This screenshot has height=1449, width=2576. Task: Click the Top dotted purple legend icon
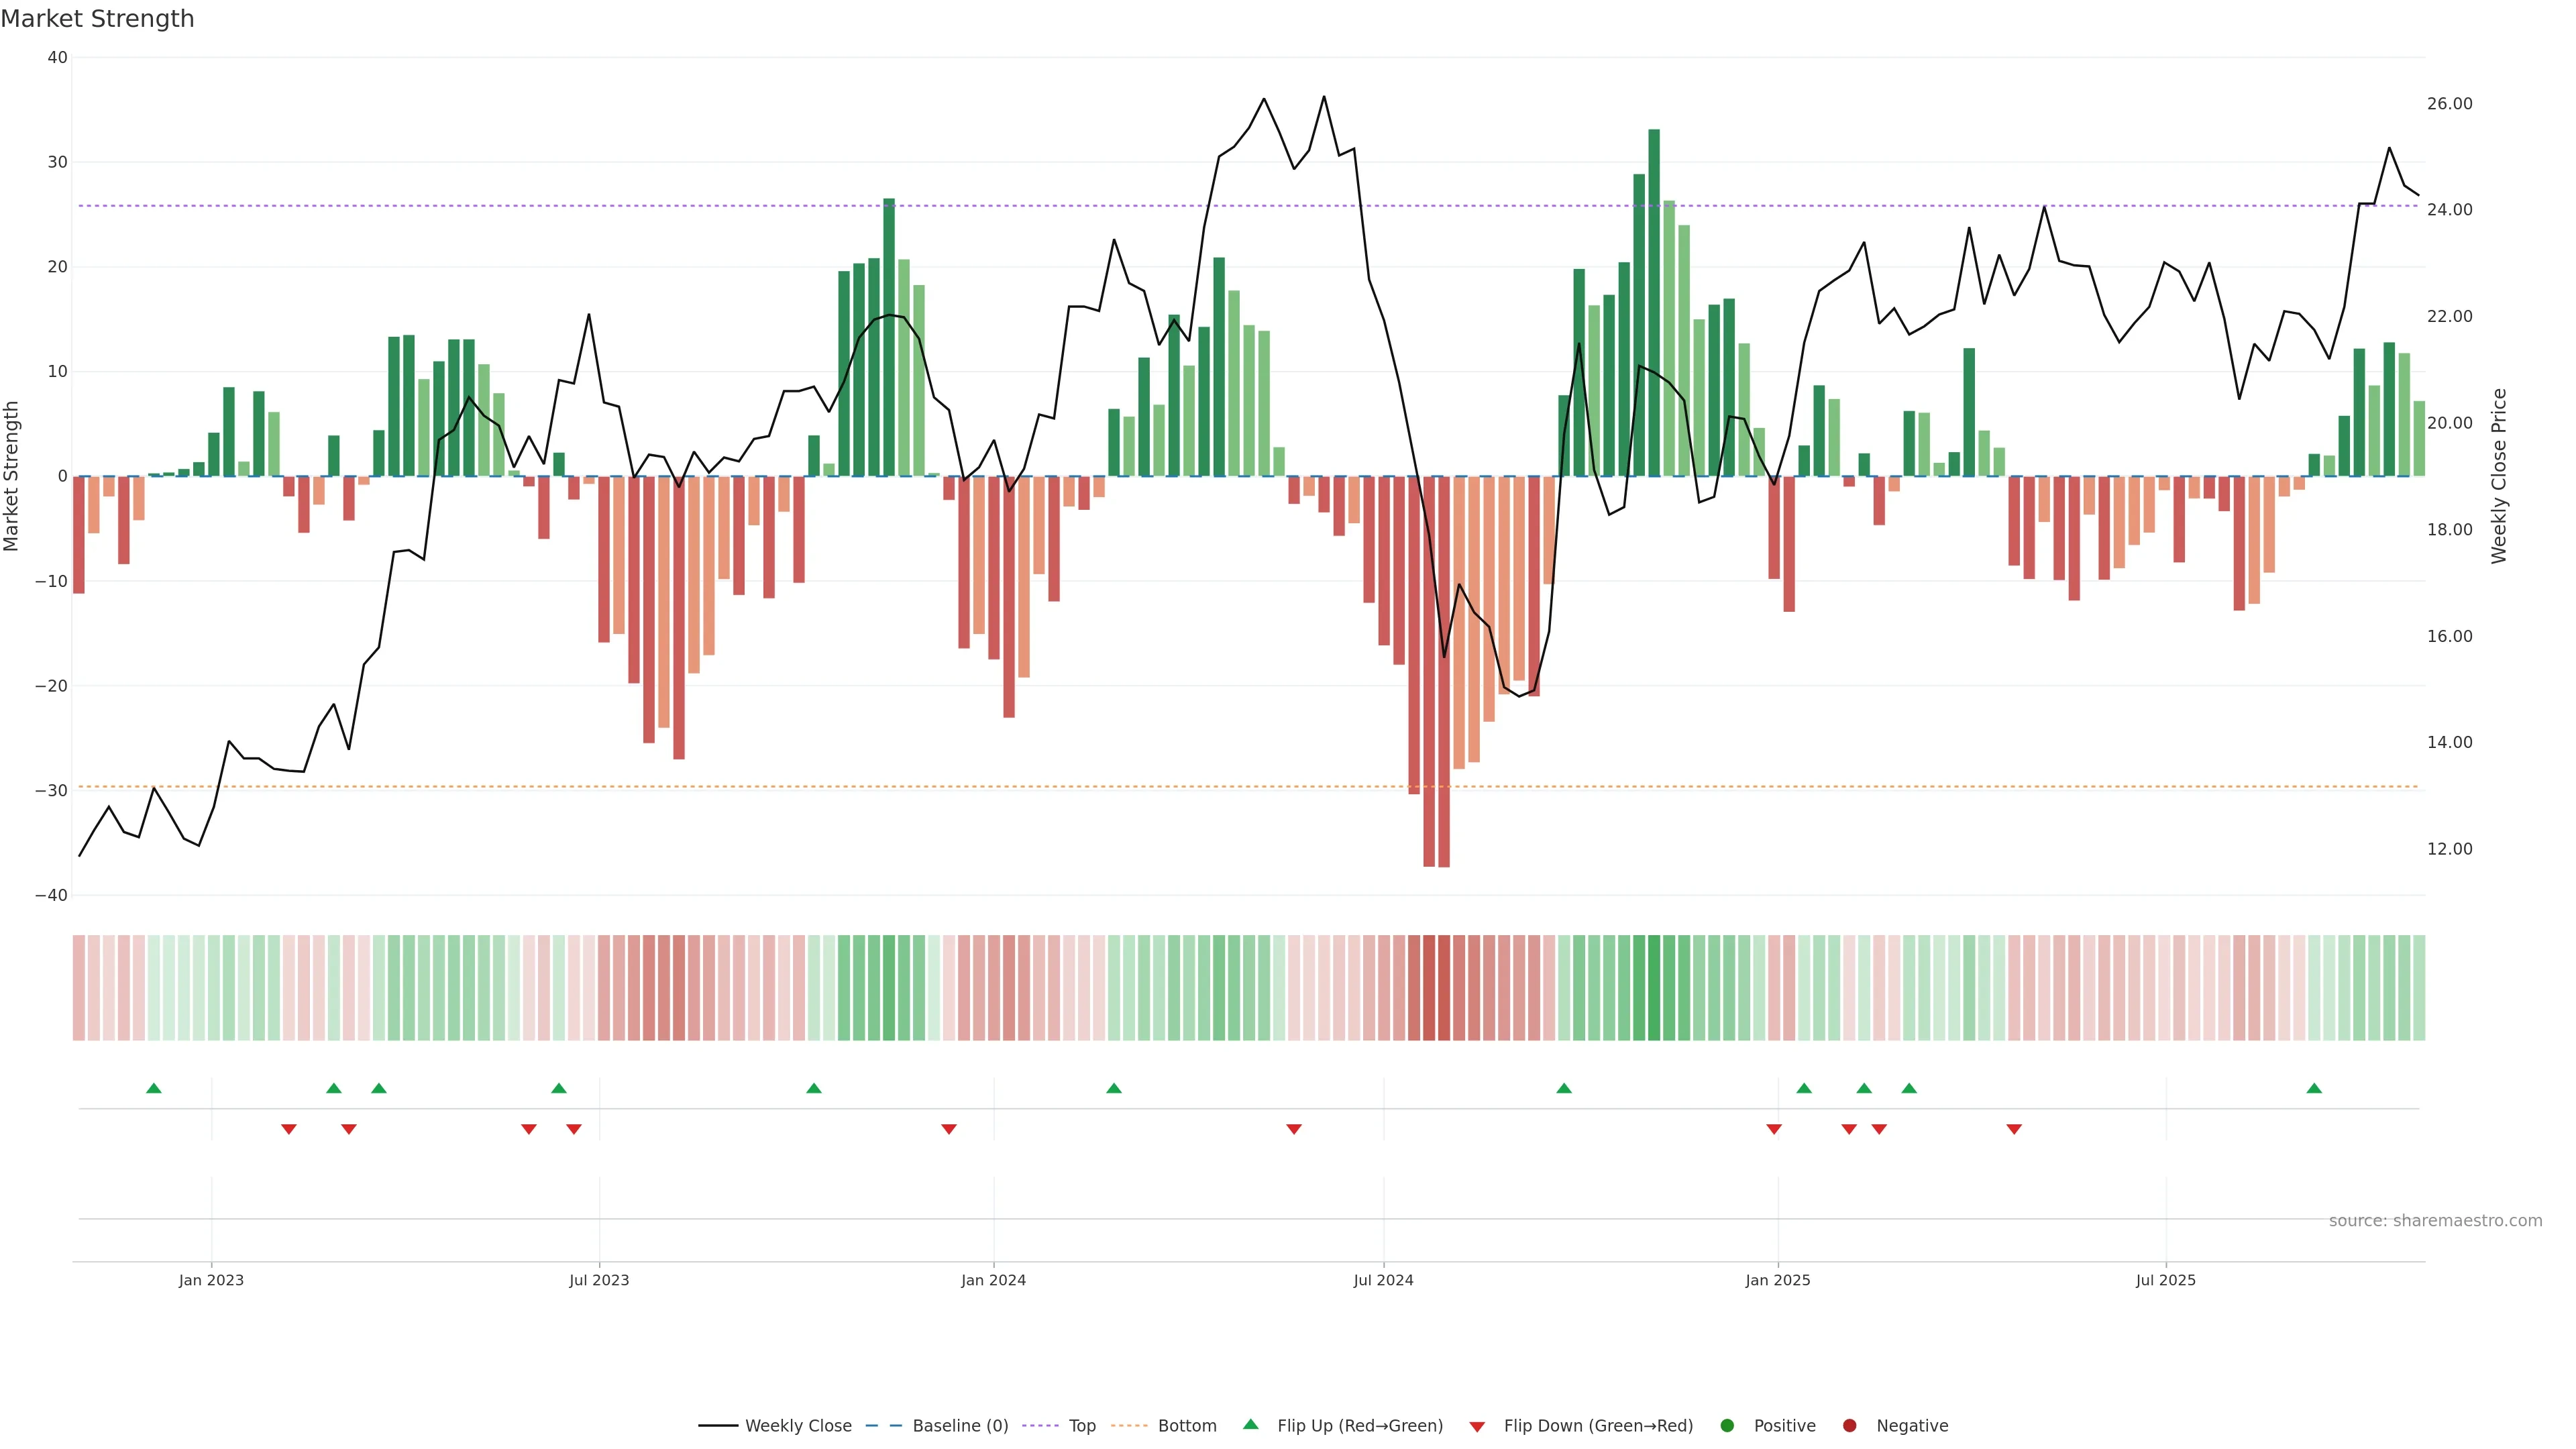(1042, 1426)
